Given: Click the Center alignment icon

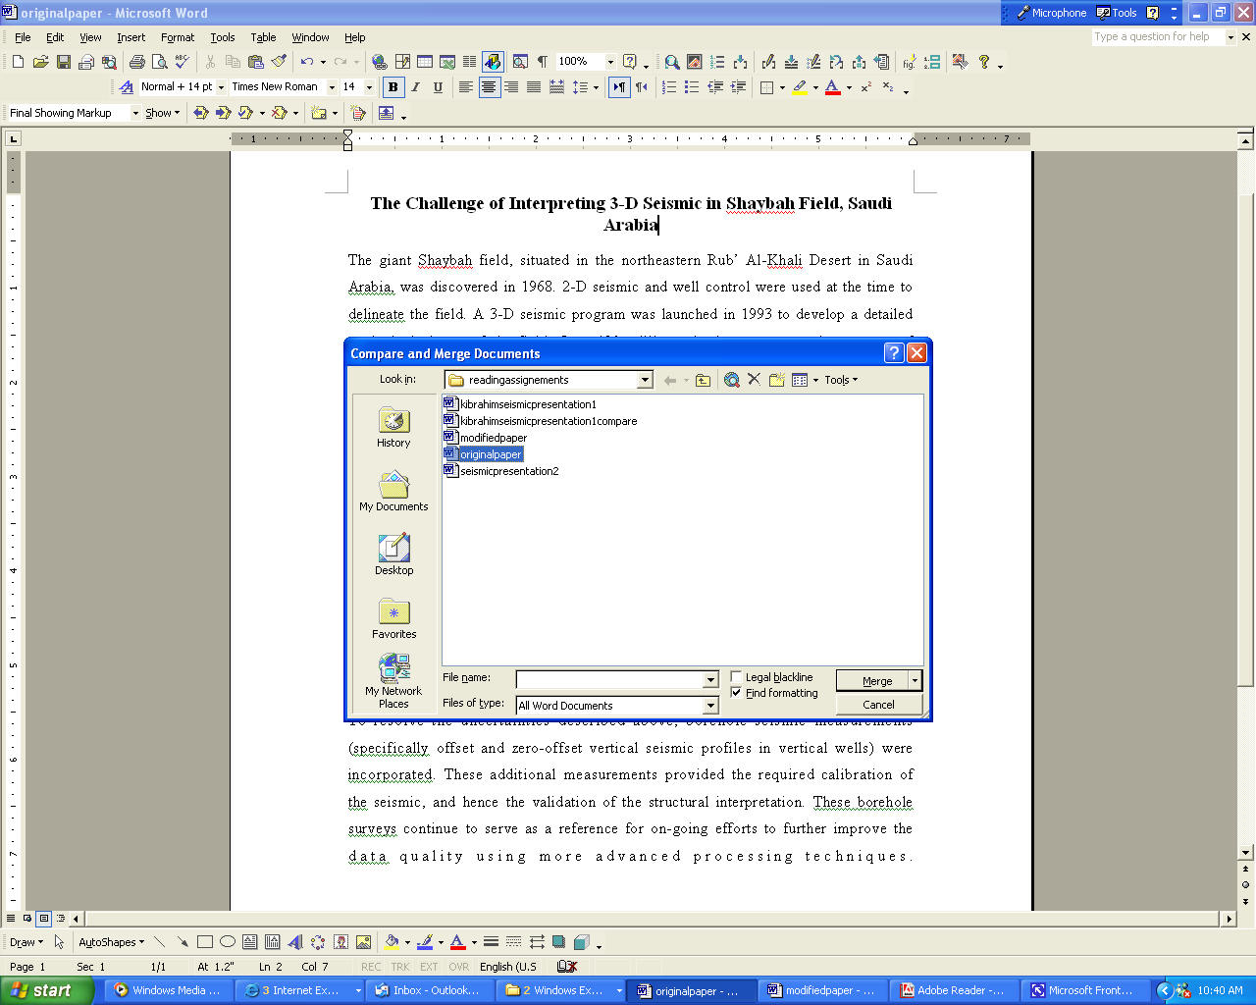Looking at the screenshot, I should pyautogui.click(x=489, y=87).
